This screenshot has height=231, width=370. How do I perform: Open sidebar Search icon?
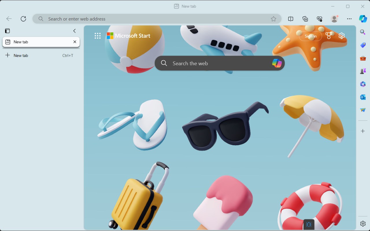363,32
